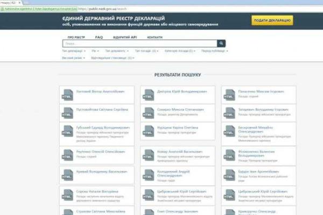Open Страхова Світлана Миколаївна declaration link
This screenshot has height=215, width=323.
[101, 211]
